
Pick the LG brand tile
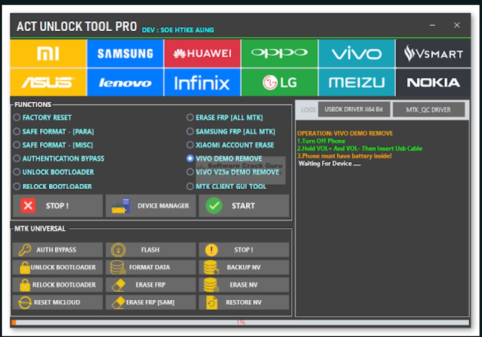[280, 82]
